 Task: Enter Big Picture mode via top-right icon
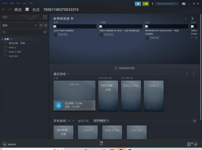pyautogui.click(x=183, y=4)
